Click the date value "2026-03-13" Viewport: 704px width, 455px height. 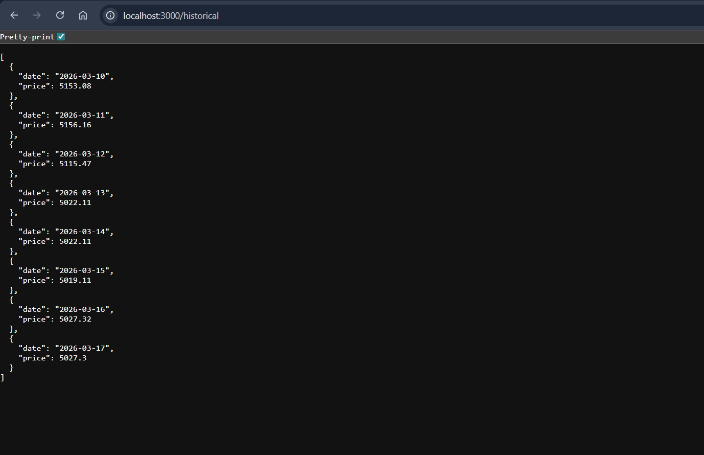tap(82, 193)
